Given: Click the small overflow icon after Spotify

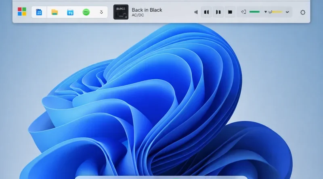Looking at the screenshot, I should (101, 12).
